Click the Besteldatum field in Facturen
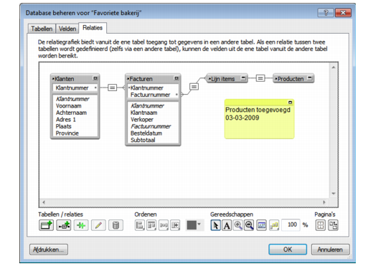The height and width of the screenshot is (279, 373). coord(146,133)
